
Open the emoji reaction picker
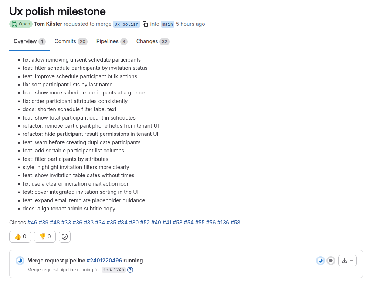point(65,237)
